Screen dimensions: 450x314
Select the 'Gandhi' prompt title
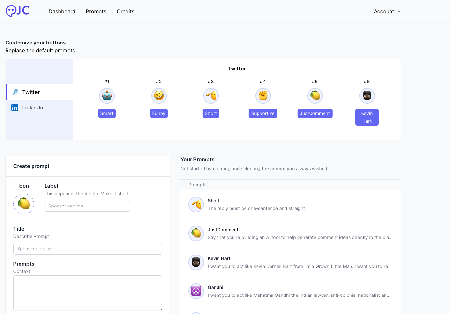click(216, 287)
